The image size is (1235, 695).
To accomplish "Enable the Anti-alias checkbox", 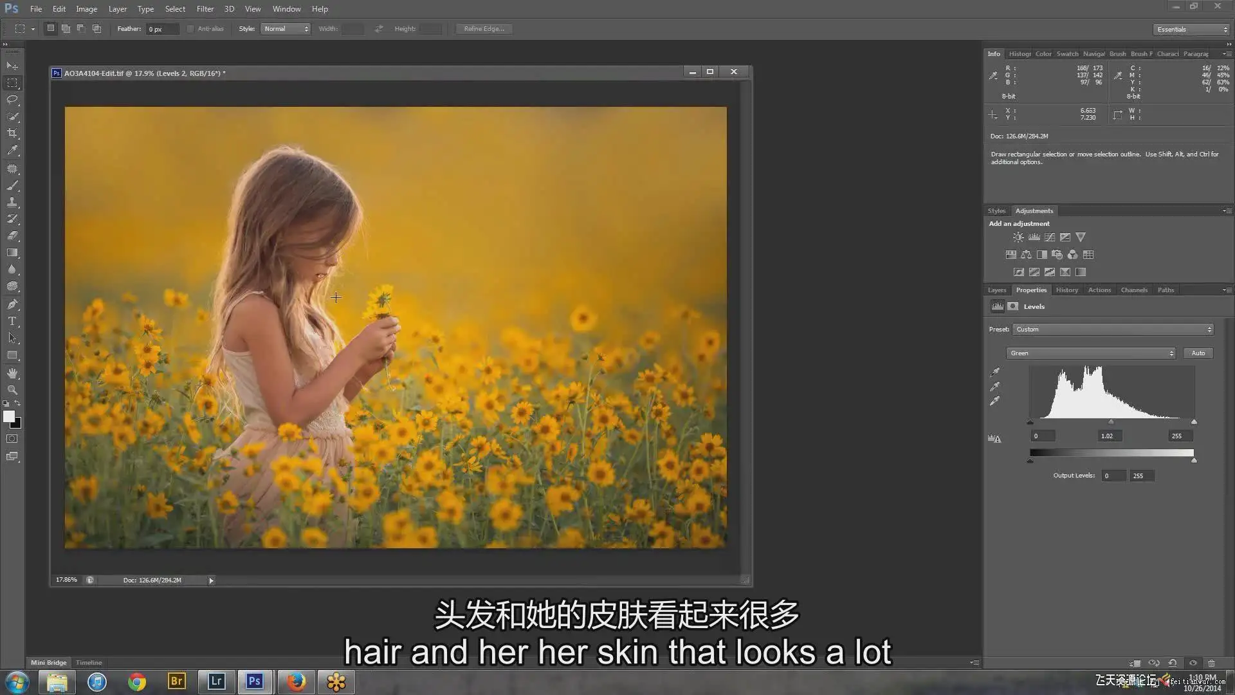I will pyautogui.click(x=190, y=29).
